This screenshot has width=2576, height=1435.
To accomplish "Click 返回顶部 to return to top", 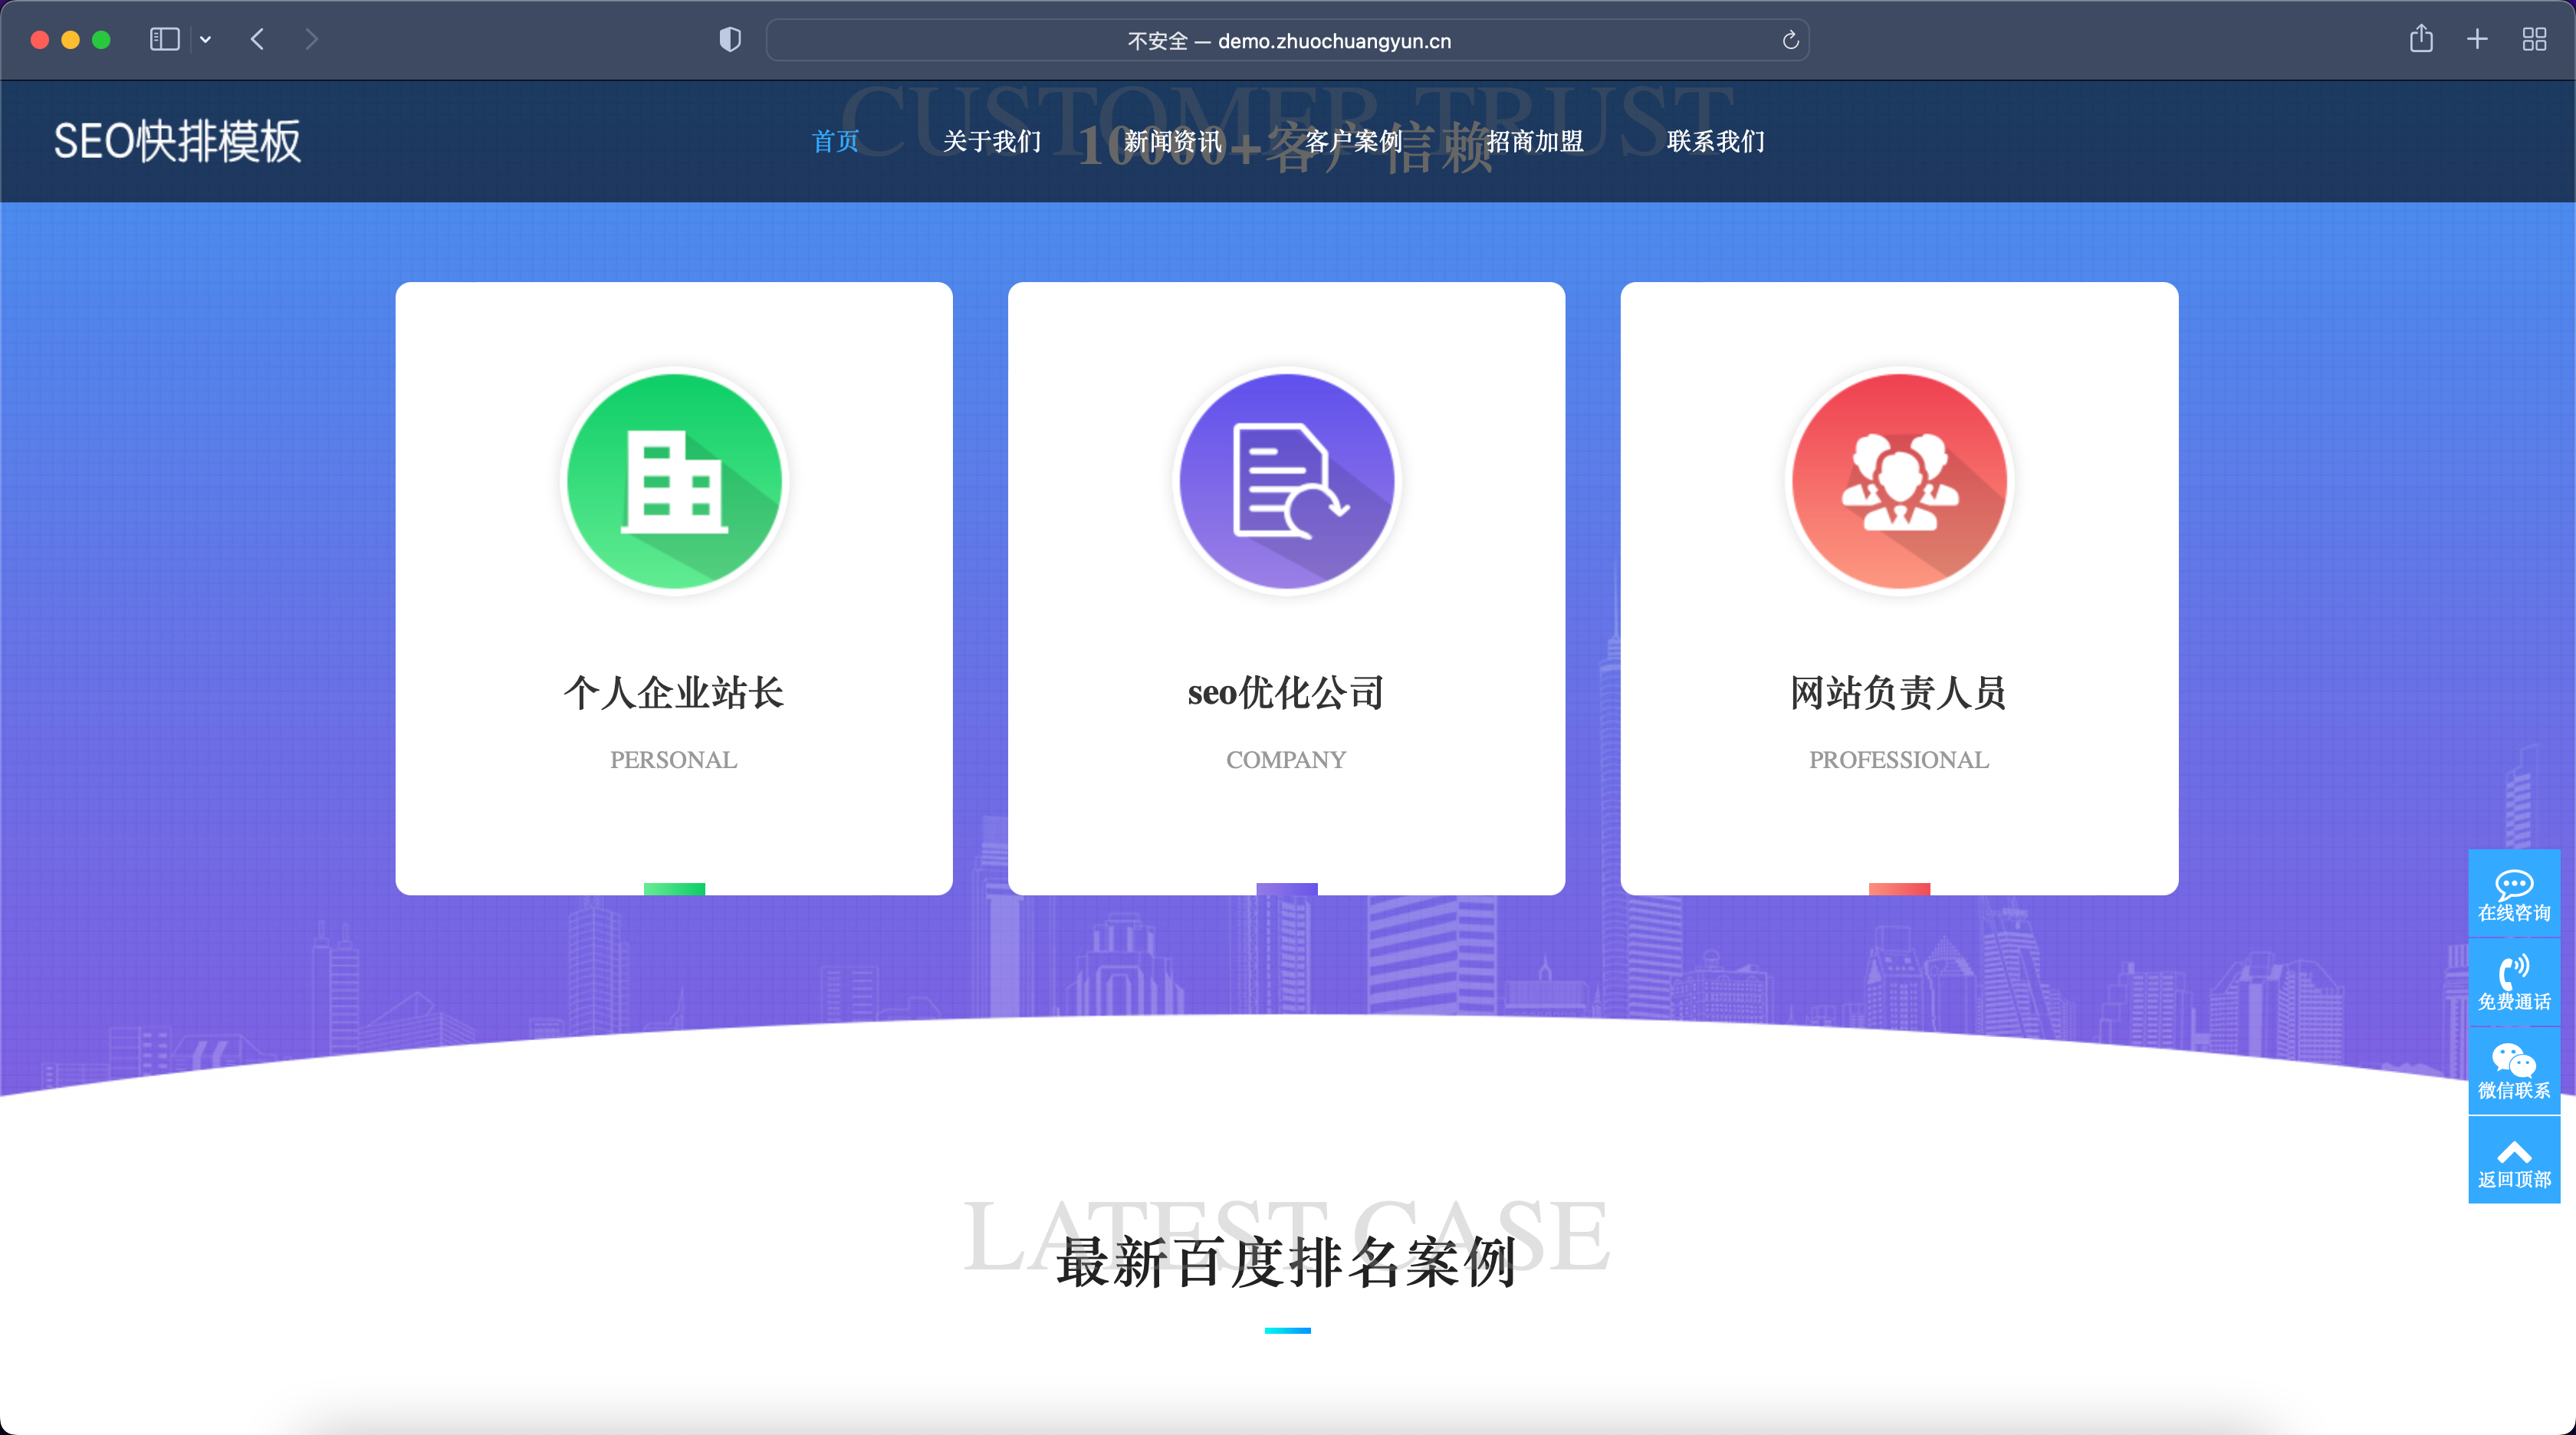I will pyautogui.click(x=2514, y=1161).
